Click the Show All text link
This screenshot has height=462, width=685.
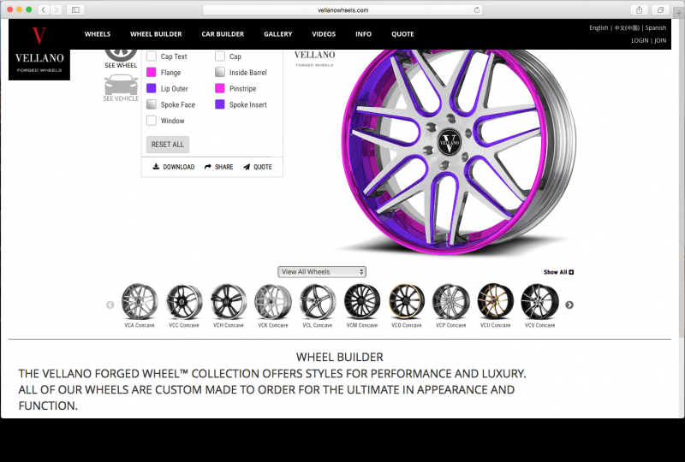click(555, 272)
